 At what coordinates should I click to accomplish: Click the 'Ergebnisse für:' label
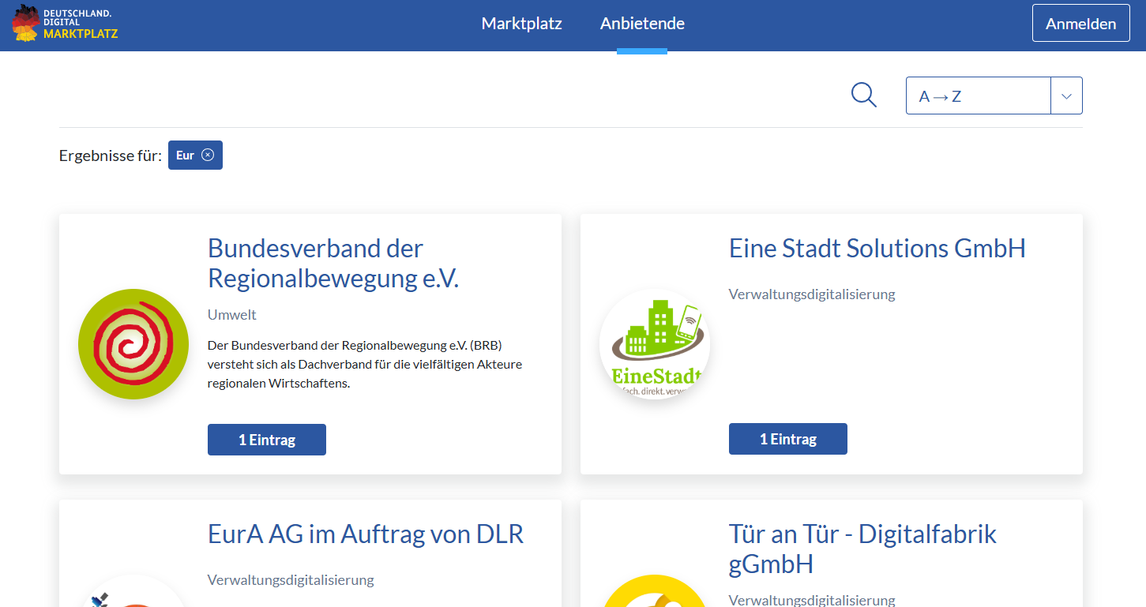111,155
